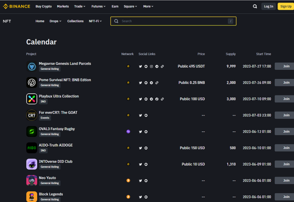Join the Pome Survival NFT drop
Image resolution: width=294 pixels, height=202 pixels.
[x=285, y=83]
